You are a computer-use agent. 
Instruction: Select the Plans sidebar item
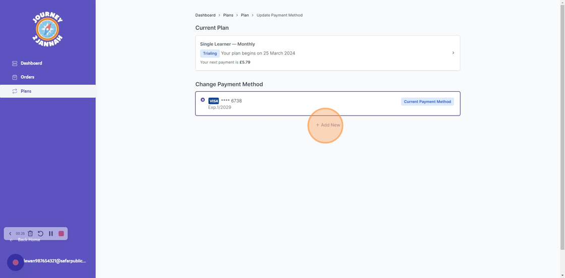point(26,91)
